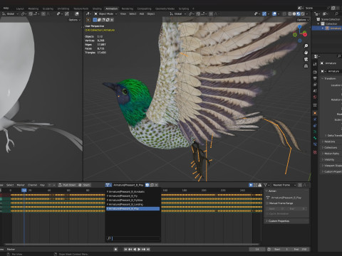Click the hand pan navigation gizmo
The image size is (342, 256).
tap(306, 53)
